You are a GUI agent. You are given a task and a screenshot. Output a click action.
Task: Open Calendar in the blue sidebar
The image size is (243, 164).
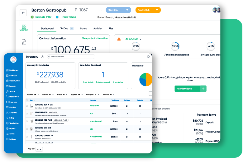pyautogui.click(x=12, y=75)
